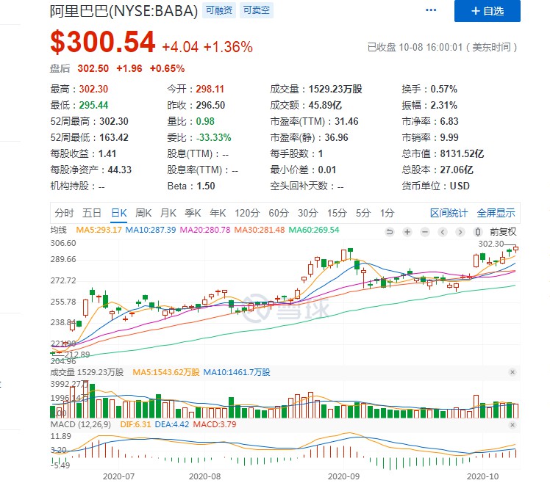This screenshot has width=550, height=483.
Task: Zoom in the chart with plus icon
Action: (407, 231)
